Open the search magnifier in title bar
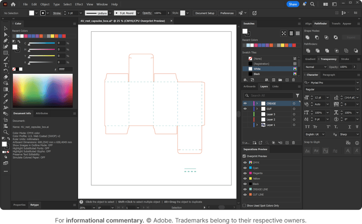Image resolution: width=362 pixels, height=224 pixels. coord(312,4)
